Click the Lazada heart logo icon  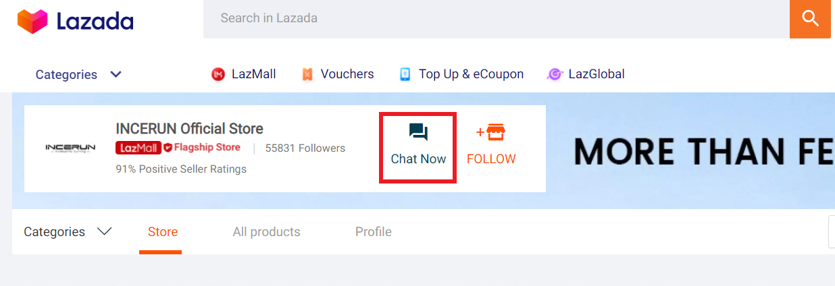click(34, 21)
